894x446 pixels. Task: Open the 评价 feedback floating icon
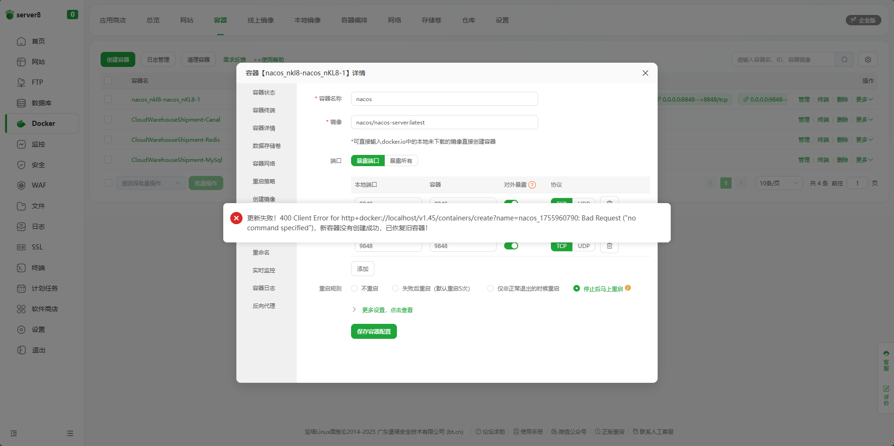pos(886,395)
